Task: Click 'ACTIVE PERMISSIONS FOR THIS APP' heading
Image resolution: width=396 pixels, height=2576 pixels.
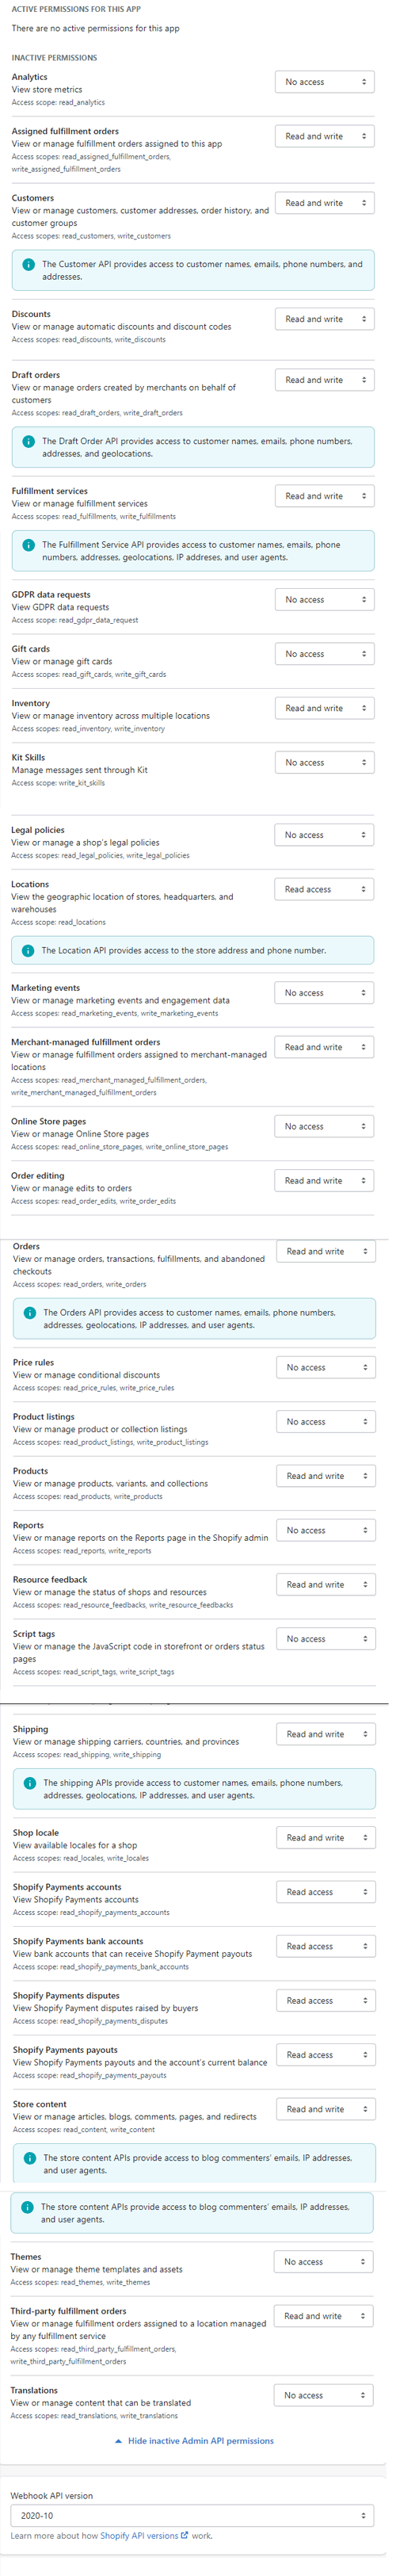Action: click(76, 9)
